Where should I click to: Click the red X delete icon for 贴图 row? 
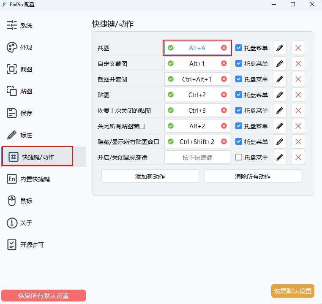(298, 95)
